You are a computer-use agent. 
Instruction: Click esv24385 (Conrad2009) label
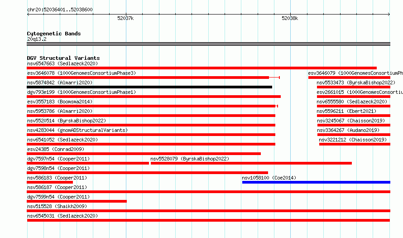click(56, 149)
